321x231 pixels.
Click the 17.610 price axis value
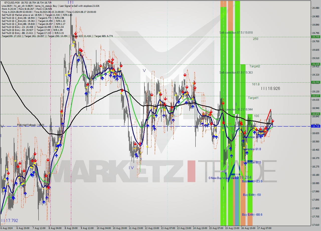click(x=315, y=225)
